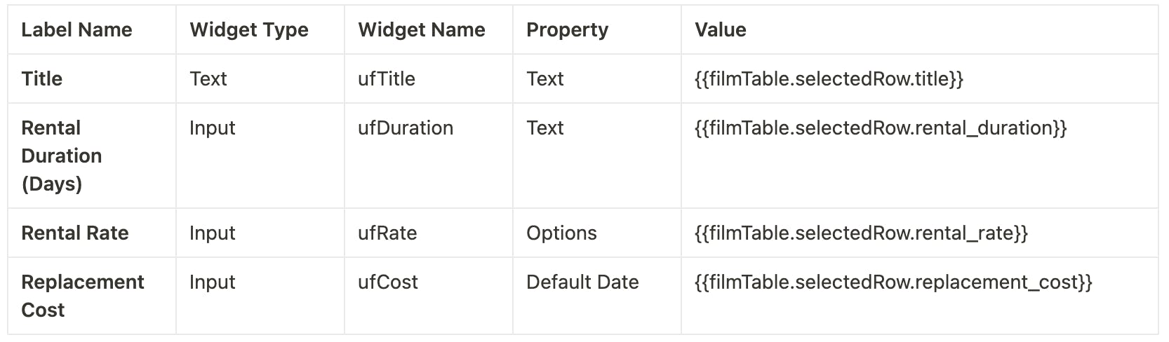The image size is (1169, 342).
Task: Click Input widget type in ufRate row
Action: pyautogui.click(x=213, y=233)
